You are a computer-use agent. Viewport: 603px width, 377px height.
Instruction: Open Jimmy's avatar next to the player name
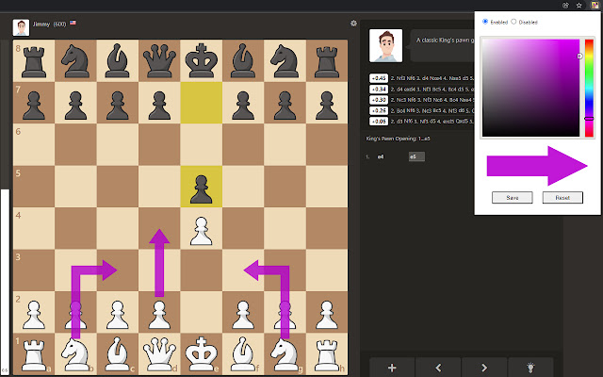pyautogui.click(x=21, y=27)
